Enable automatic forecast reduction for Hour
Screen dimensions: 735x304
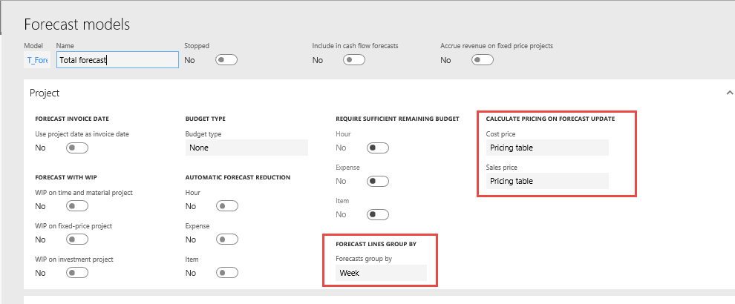click(227, 206)
